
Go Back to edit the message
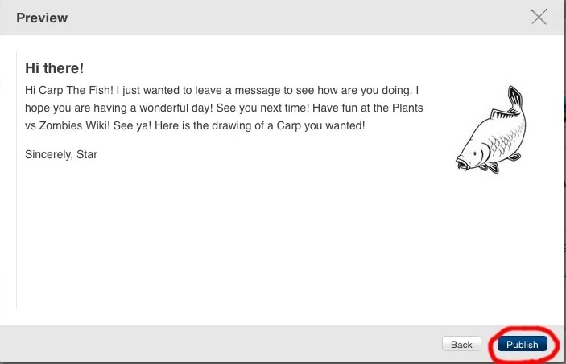[x=461, y=345]
